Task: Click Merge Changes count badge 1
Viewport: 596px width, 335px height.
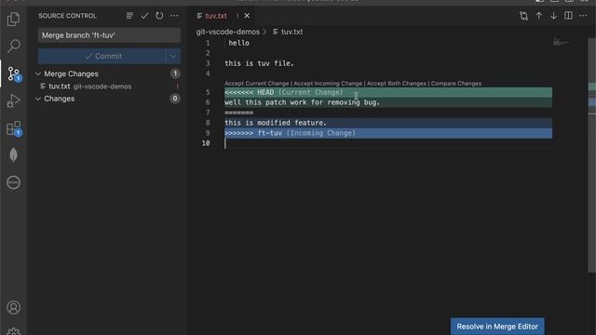Action: pos(175,74)
